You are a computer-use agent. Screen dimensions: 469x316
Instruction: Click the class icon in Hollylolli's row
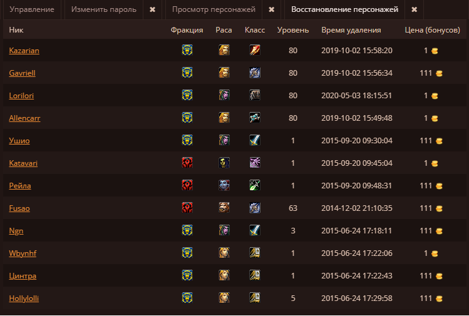click(x=254, y=298)
